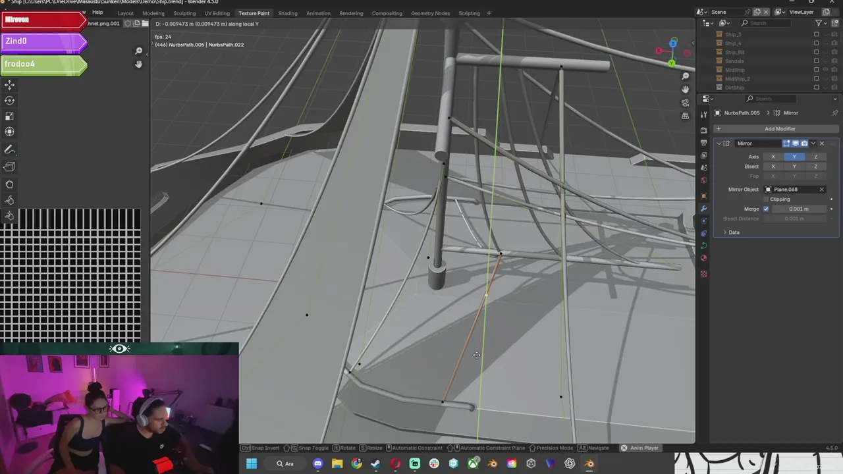Image resolution: width=843 pixels, height=474 pixels.
Task: Expand the Data subpanel
Action: (x=725, y=232)
